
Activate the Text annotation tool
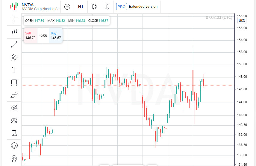(x=14, y=70)
